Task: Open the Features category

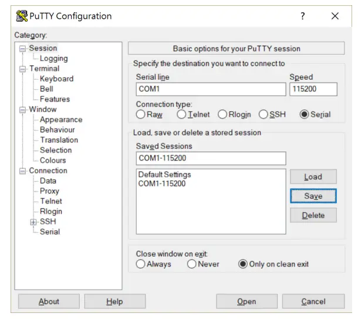Action: point(55,99)
